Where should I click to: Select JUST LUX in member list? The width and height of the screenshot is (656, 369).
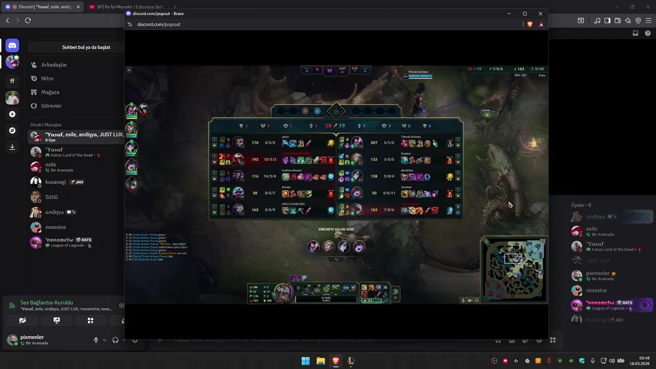coord(611,261)
